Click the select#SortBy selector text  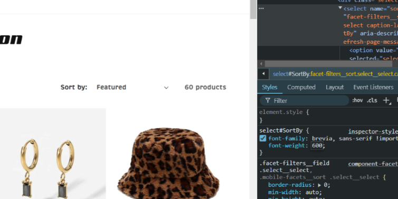[281, 131]
